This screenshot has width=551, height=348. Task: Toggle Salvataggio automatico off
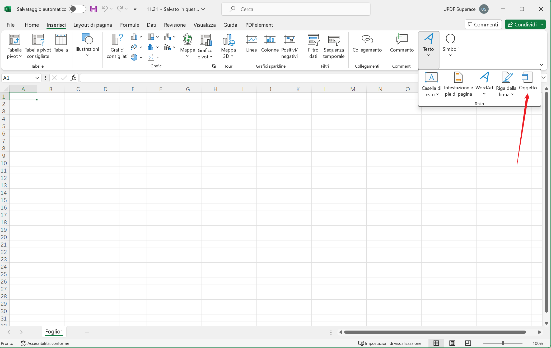(77, 9)
